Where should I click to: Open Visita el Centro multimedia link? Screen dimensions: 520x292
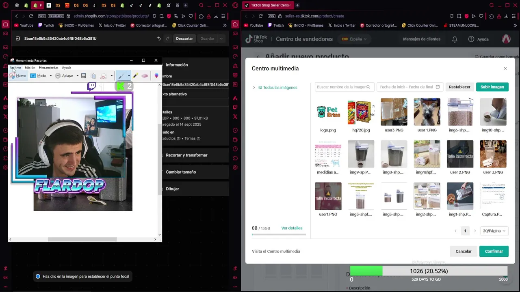(276, 251)
